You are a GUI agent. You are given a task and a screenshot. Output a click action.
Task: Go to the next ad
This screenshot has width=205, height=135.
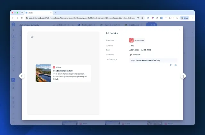[183, 76]
